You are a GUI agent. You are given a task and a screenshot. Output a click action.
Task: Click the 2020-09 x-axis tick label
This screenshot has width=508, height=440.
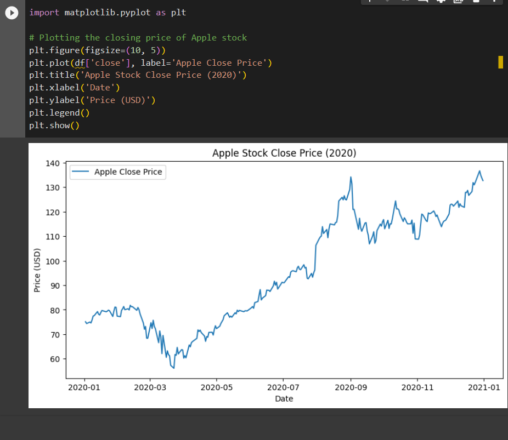[x=351, y=387]
